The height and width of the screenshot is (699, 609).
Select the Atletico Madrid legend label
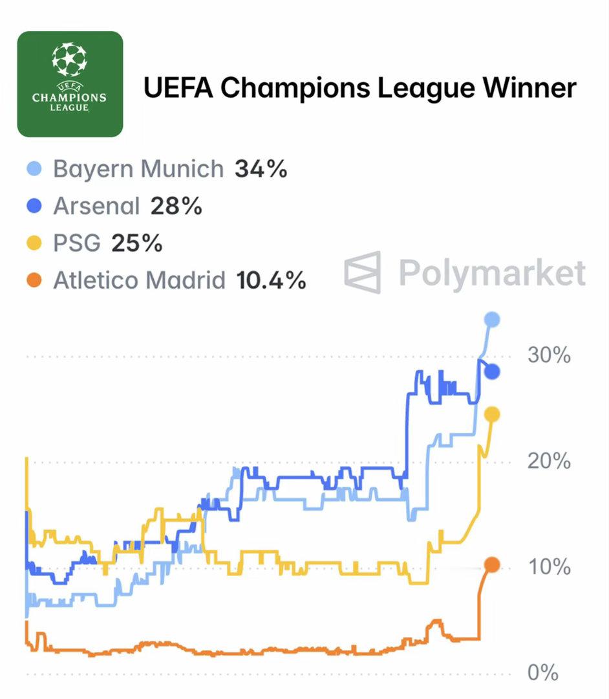(x=139, y=281)
